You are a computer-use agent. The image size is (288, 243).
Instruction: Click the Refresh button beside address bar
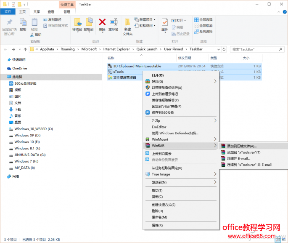tap(224, 49)
